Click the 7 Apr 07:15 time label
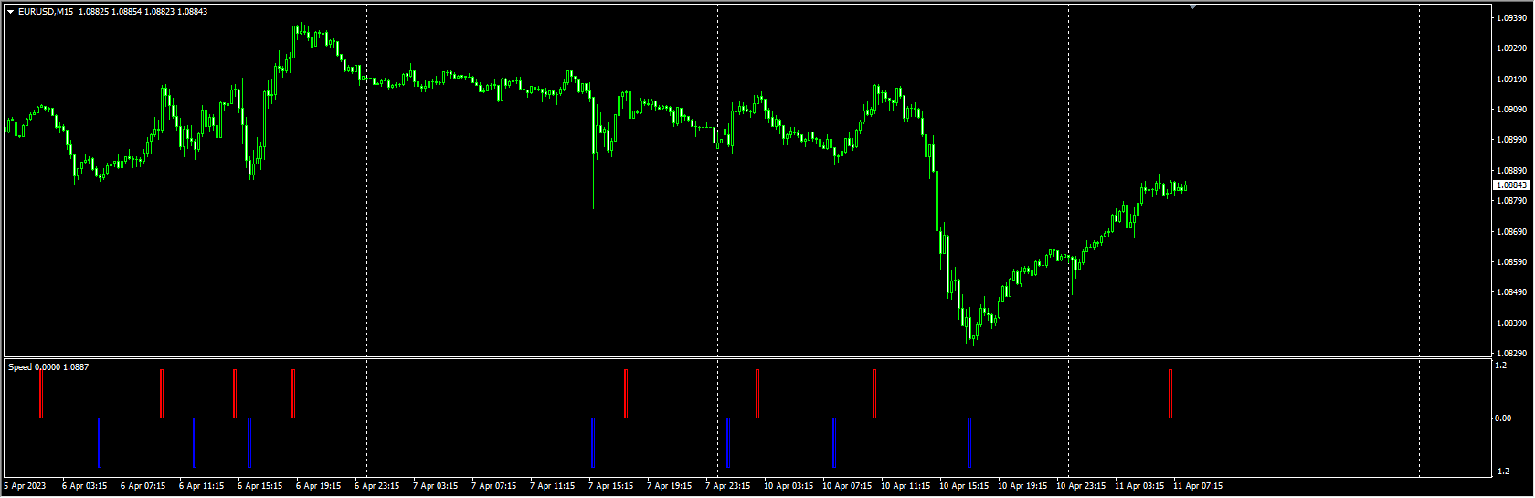 (493, 486)
